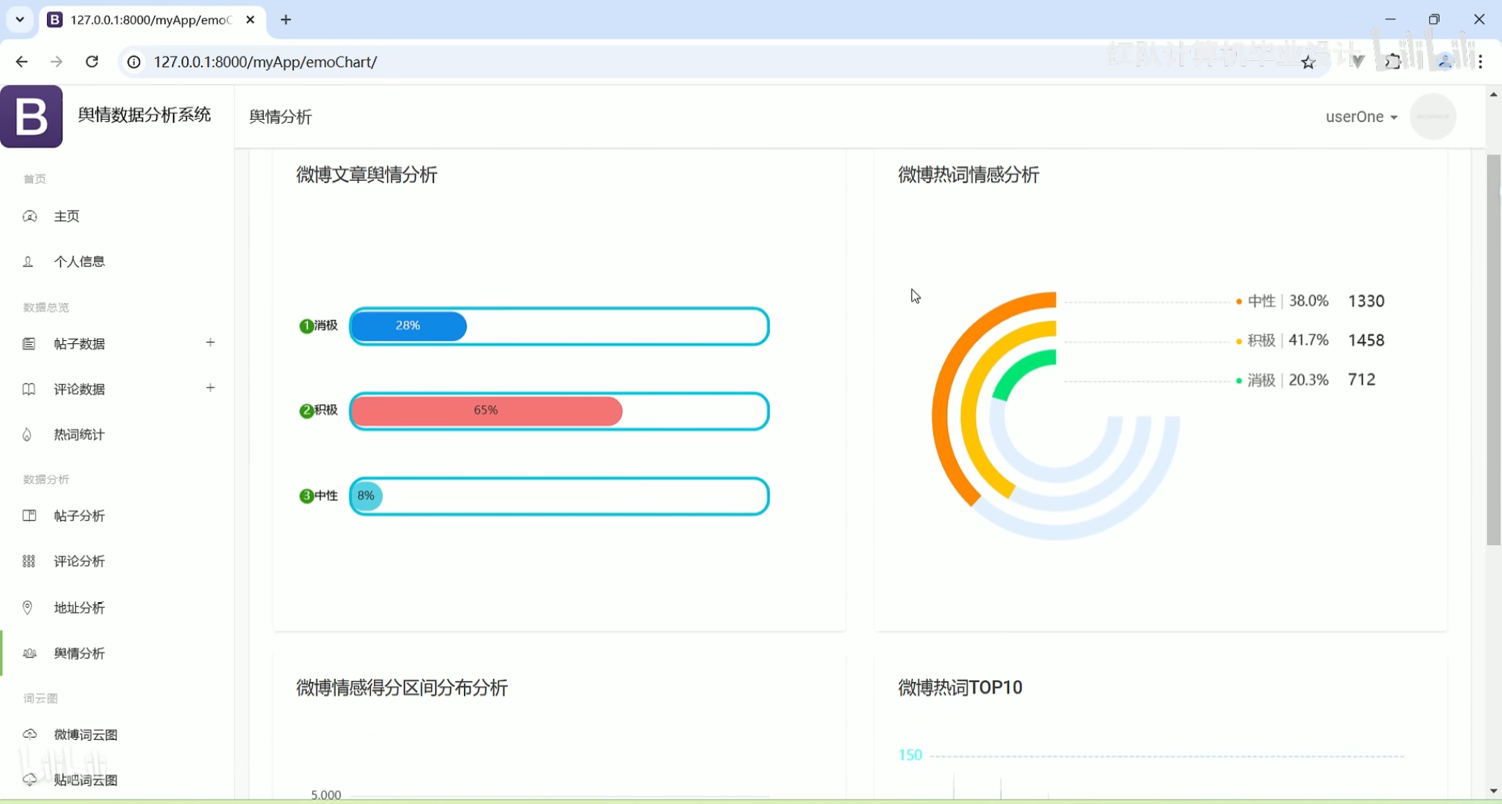Toggle the 消极 legend entry showing 20.3%
This screenshot has height=804, width=1502.
click(x=1261, y=380)
